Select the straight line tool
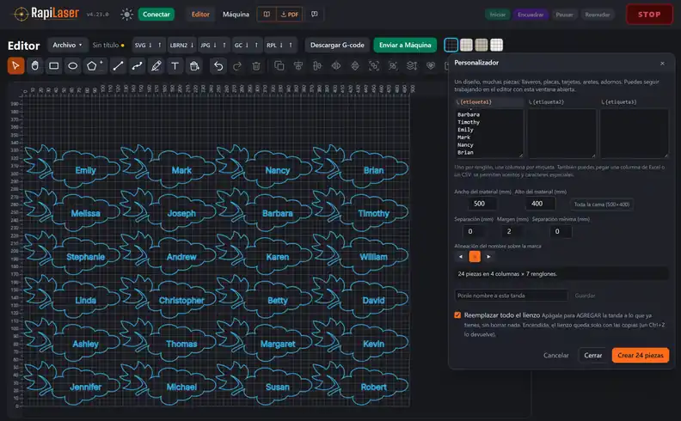681x421 pixels. [118, 66]
